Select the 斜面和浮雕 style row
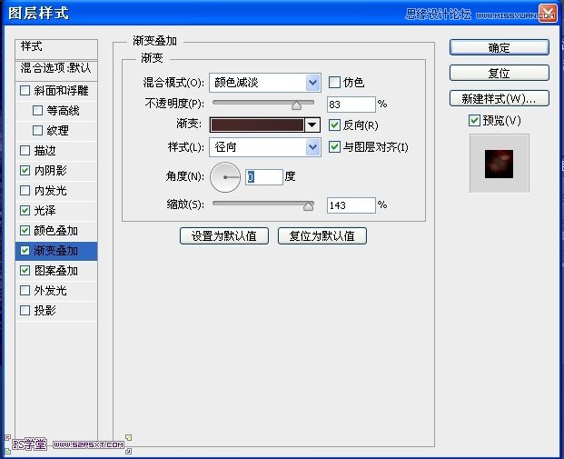This screenshot has width=564, height=459. (56, 90)
